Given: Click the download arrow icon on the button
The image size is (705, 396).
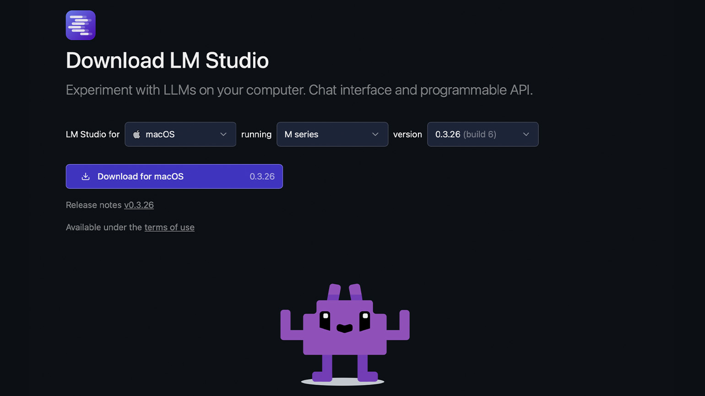Looking at the screenshot, I should tap(86, 177).
